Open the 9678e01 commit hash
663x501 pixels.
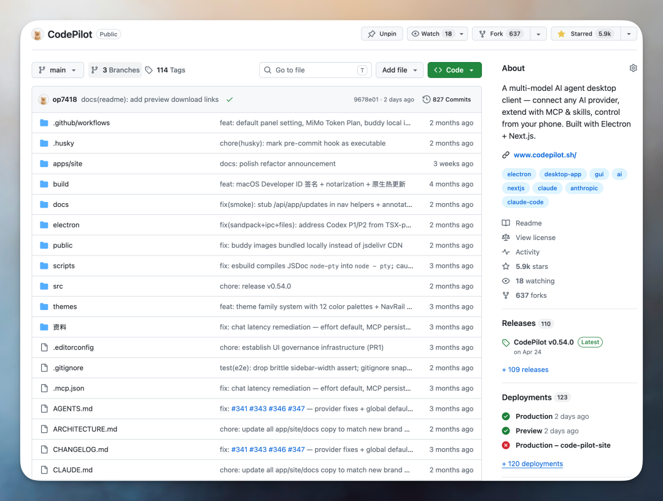click(366, 100)
